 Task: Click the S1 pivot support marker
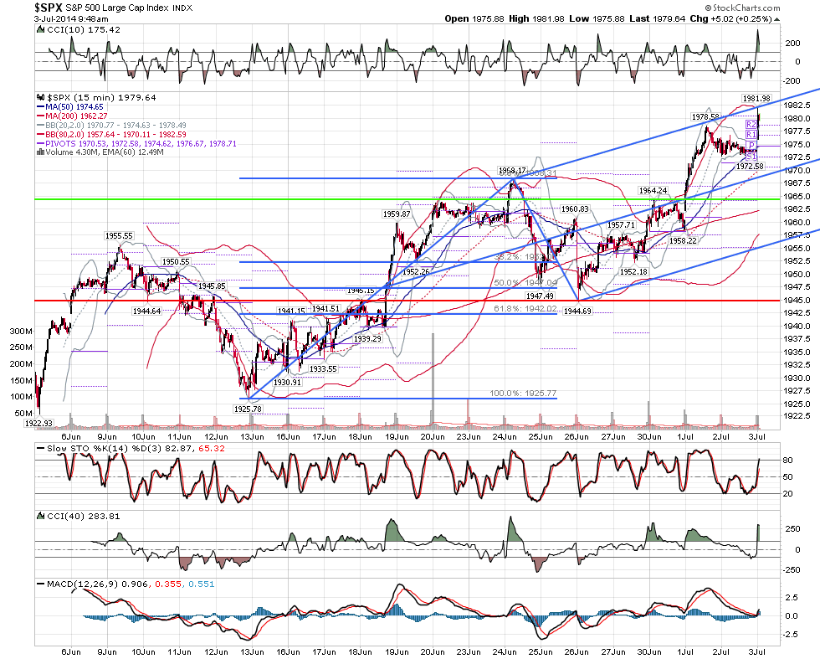[x=751, y=156]
